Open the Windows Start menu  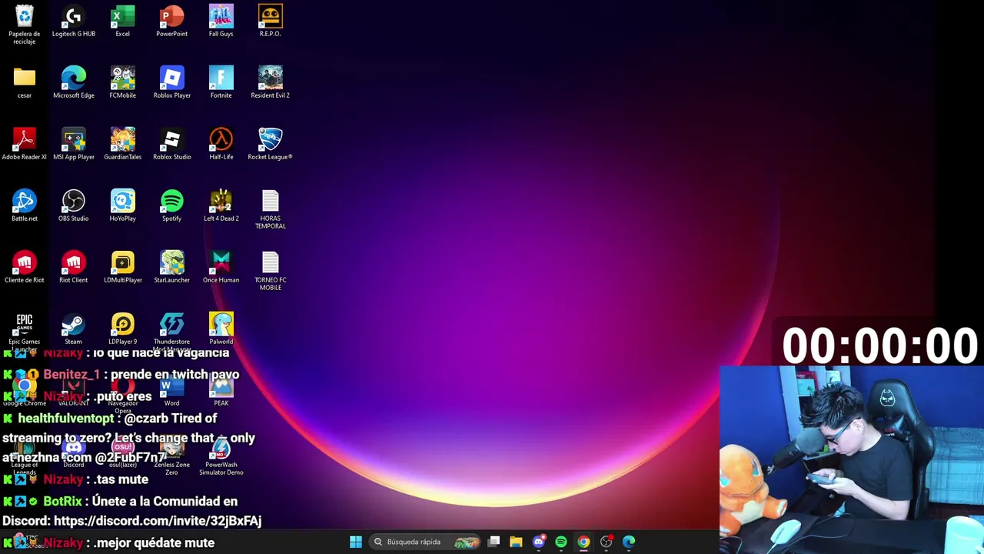click(x=356, y=542)
